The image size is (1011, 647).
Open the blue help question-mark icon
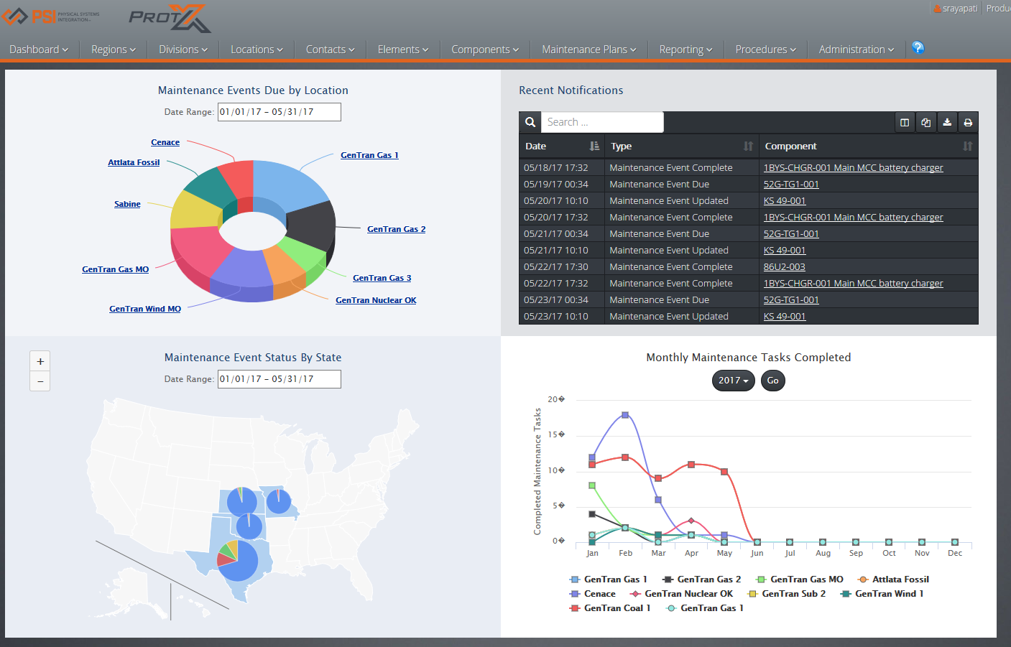[918, 47]
